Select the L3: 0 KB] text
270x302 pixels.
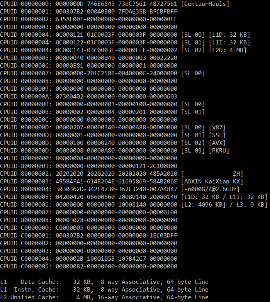click(x=252, y=205)
